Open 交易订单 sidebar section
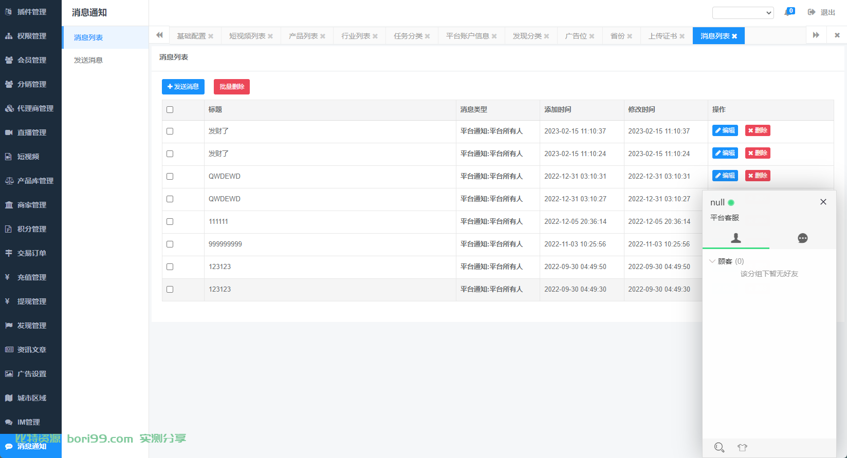This screenshot has width=847, height=458. (x=31, y=253)
